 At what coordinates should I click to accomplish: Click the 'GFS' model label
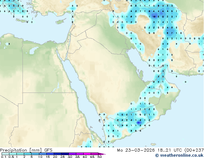point(48,150)
